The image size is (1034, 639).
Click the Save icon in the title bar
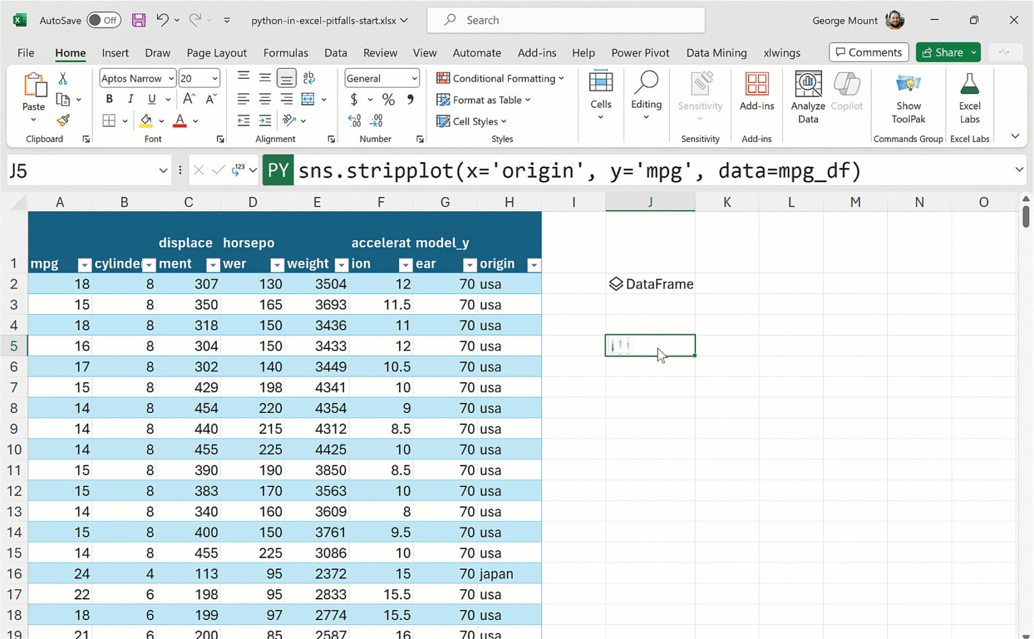(139, 20)
